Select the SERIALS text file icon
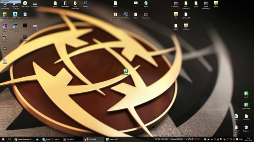 point(115,4)
